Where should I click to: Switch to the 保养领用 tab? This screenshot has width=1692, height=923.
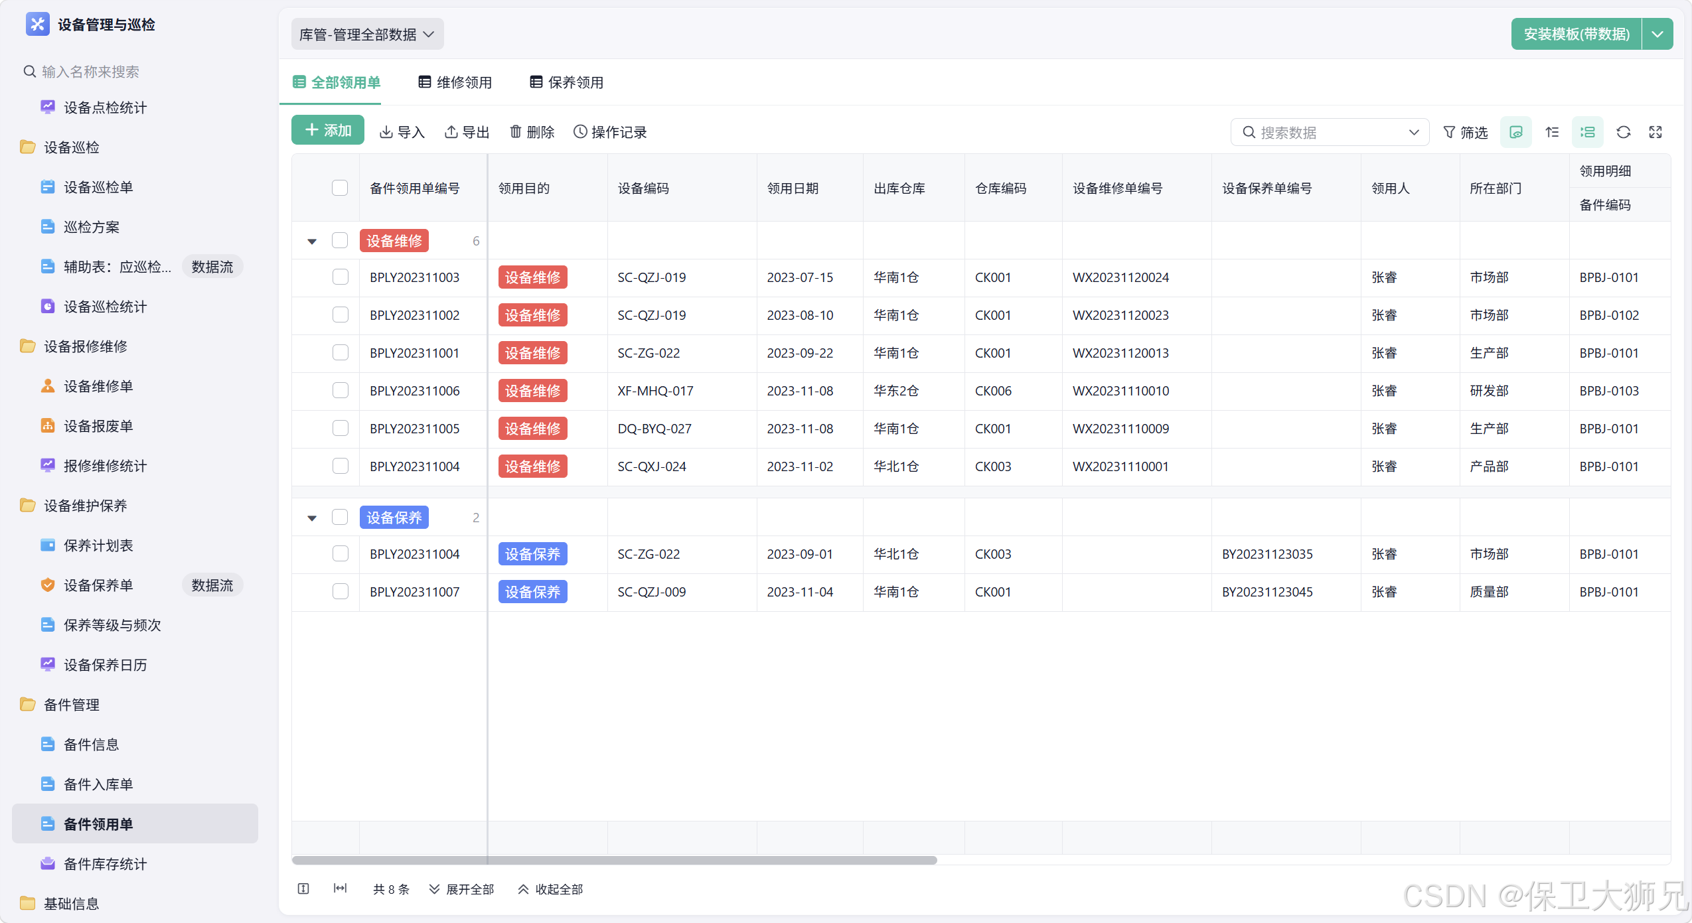[567, 82]
